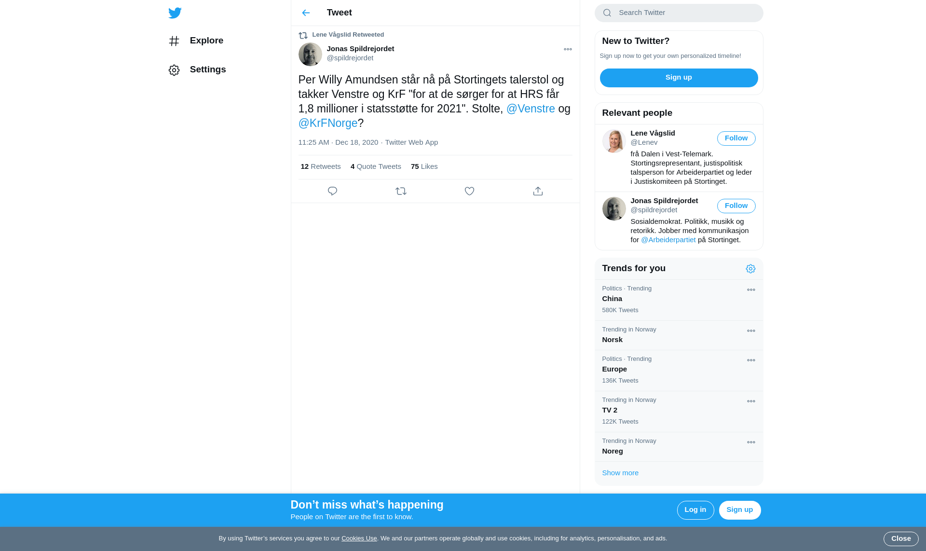The width and height of the screenshot is (926, 551).
Task: Open the China trend
Action: pos(679,300)
